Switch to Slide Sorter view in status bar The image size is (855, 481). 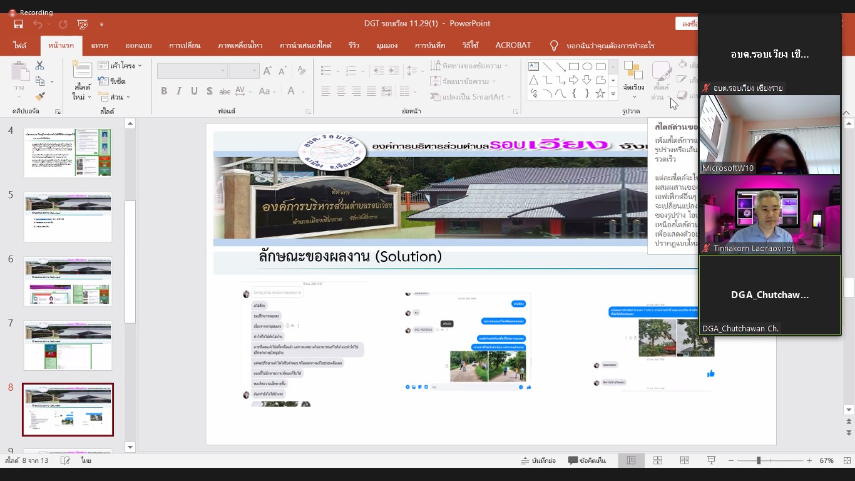coord(658,460)
